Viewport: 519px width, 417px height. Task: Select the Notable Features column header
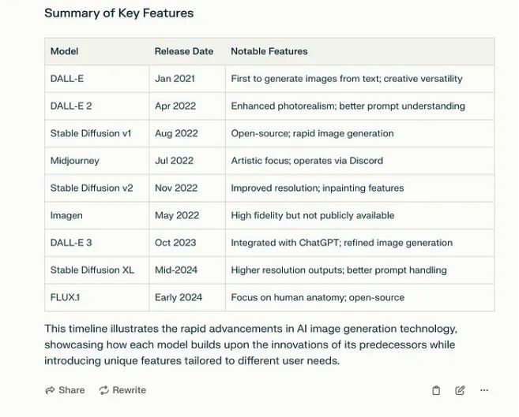pos(269,51)
